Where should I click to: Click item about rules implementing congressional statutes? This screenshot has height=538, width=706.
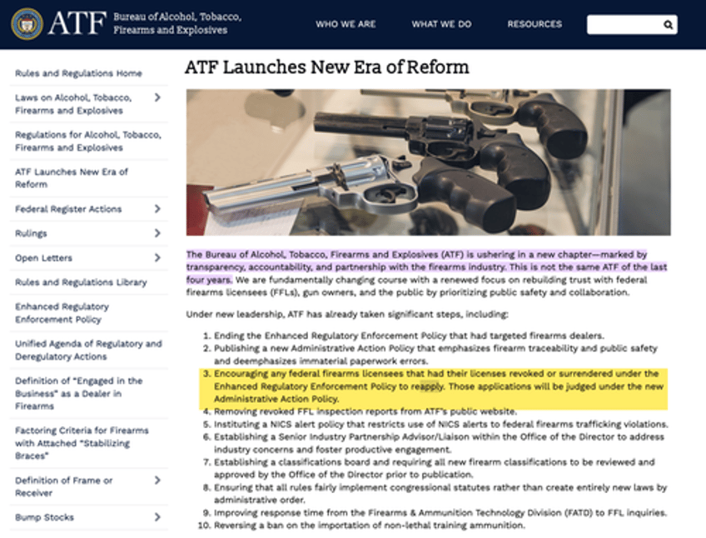click(440, 493)
